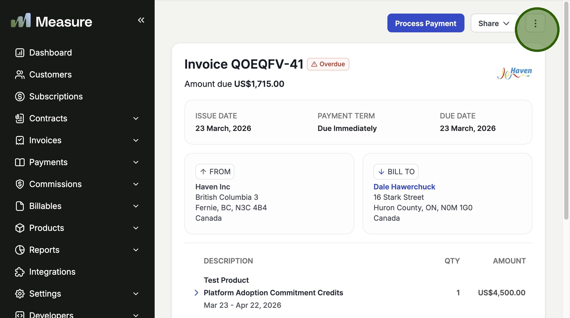
Task: Click the Commissions shield icon
Action: coord(20,184)
